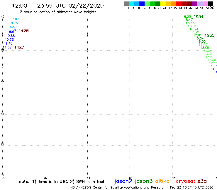The width and height of the screenshot is (217, 190).
Task: Click the 34 latitude axis label
Action: click(2, 114)
